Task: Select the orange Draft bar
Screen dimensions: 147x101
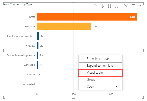Action: [87, 17]
